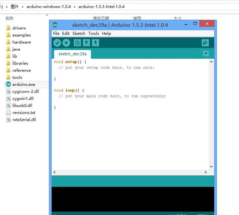Click the editor vertical scrollbar down arrow

pos(211,166)
